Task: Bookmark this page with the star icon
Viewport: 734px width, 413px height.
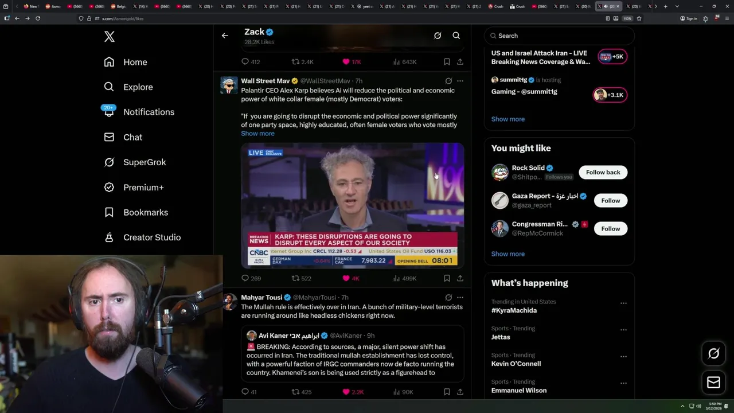Action: [x=639, y=18]
